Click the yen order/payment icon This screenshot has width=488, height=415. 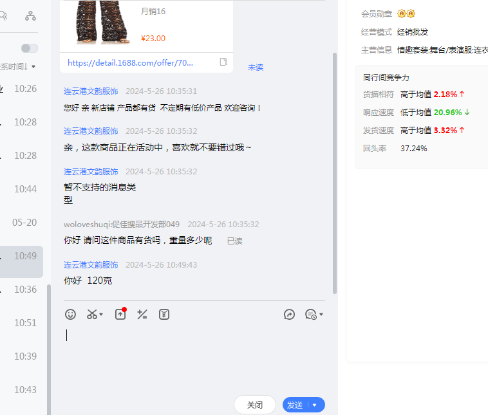coord(164,314)
